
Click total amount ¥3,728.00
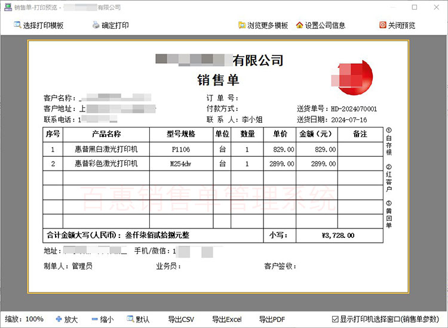338,236
